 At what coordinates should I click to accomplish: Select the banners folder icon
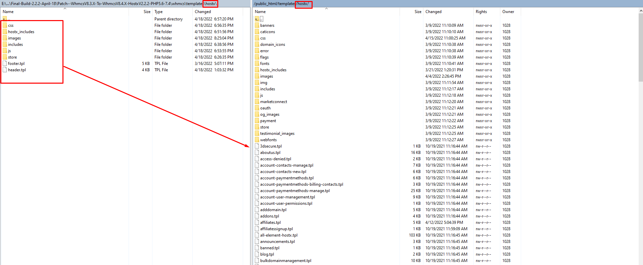(257, 25)
